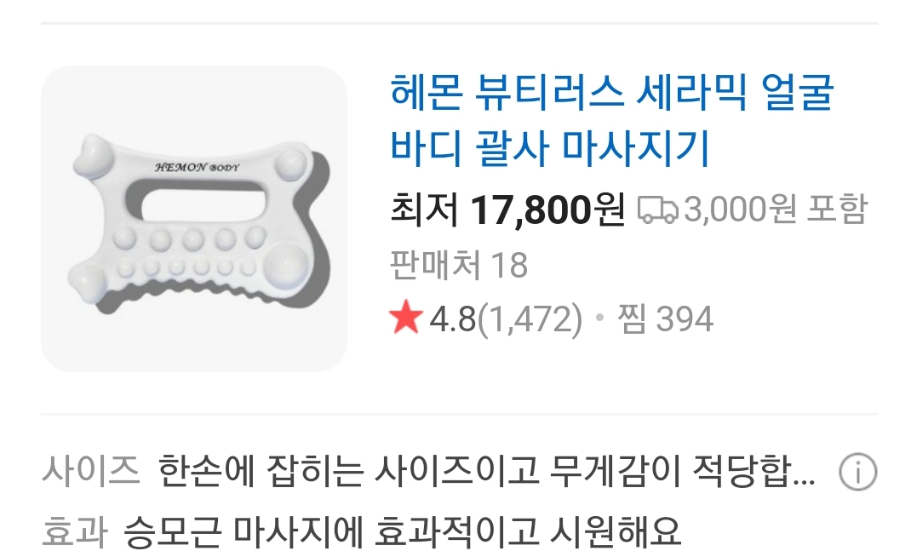Open the 판매처 18 sellers list
Screen dimensions: 911x551
[x=458, y=265]
